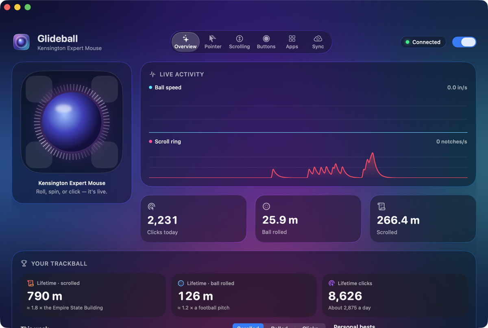Click the scroll icon above 266.4 m
The height and width of the screenshot is (328, 488).
(x=381, y=207)
